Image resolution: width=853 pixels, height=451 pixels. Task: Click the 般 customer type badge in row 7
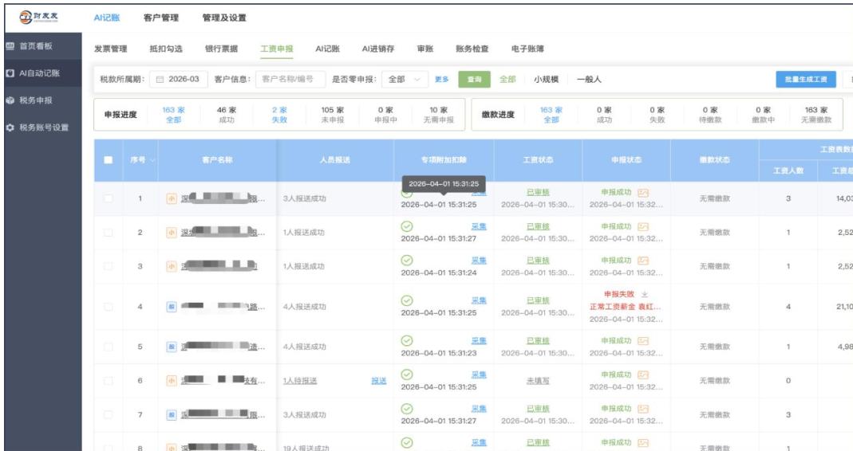click(172, 415)
